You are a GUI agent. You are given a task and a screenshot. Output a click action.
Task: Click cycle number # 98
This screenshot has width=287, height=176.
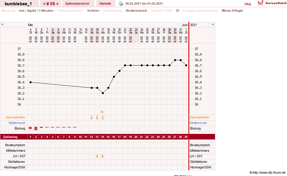[x=51, y=4]
